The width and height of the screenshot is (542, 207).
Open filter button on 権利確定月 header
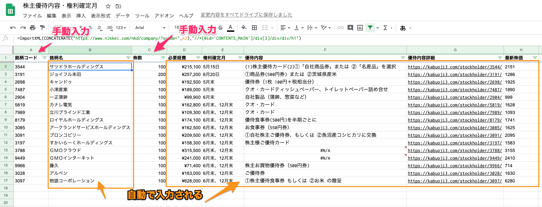point(240,58)
